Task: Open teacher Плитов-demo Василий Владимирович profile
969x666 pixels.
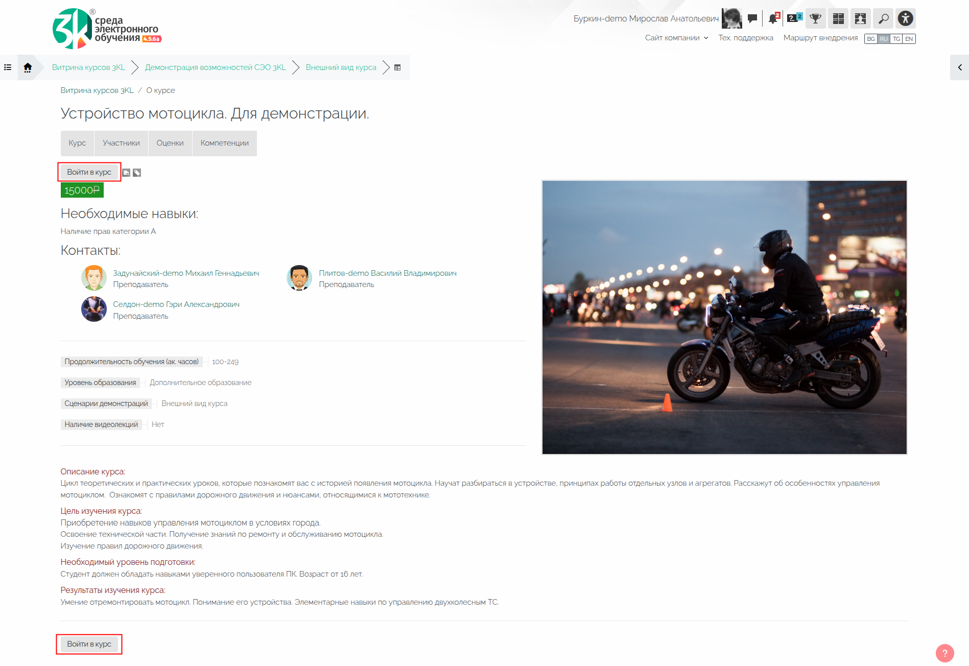Action: point(387,273)
